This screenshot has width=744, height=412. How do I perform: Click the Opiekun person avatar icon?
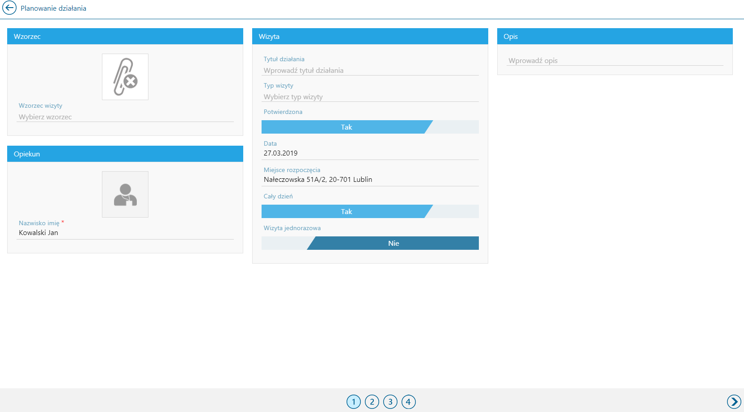[125, 194]
